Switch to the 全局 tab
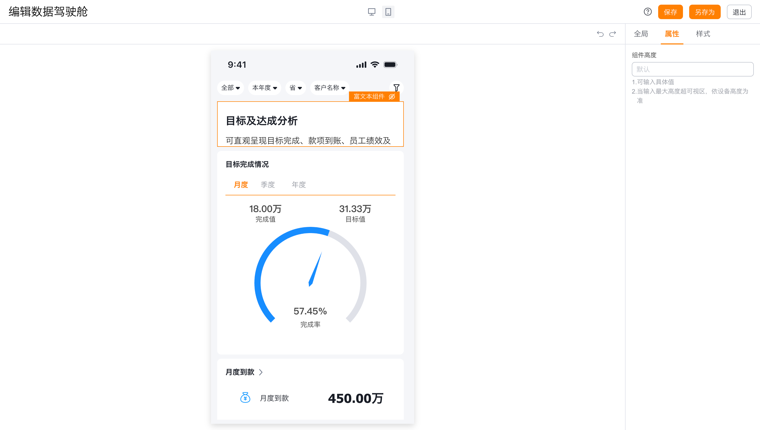 pos(641,34)
